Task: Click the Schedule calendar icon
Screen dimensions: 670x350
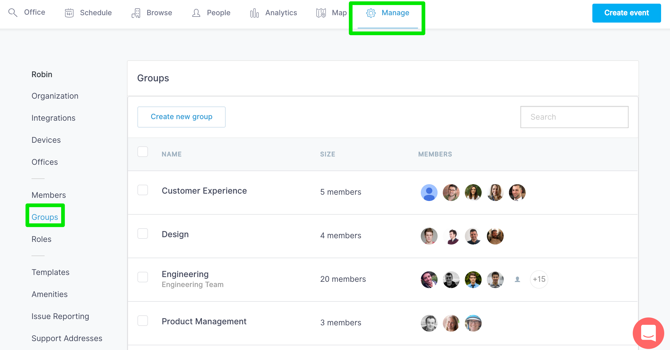Action: tap(69, 13)
